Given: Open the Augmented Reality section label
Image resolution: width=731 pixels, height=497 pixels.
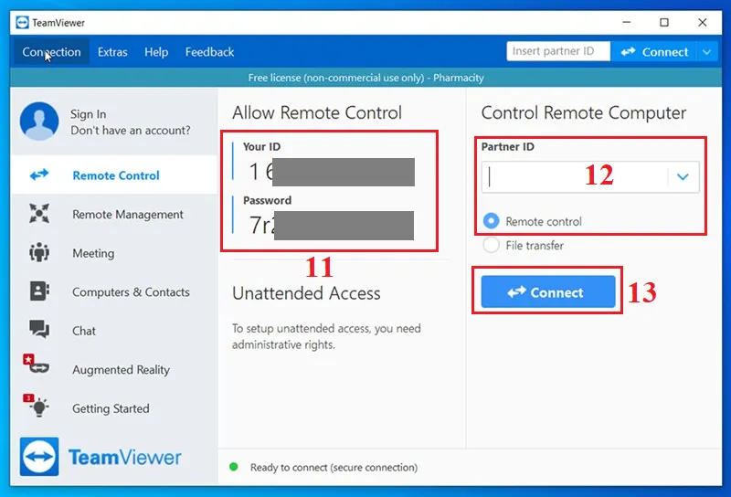Looking at the screenshot, I should 121,370.
